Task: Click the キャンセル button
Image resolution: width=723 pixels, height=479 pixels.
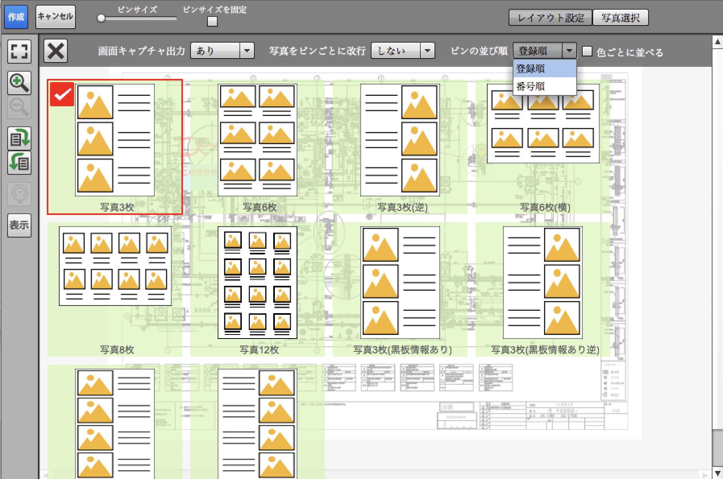Action: [55, 17]
